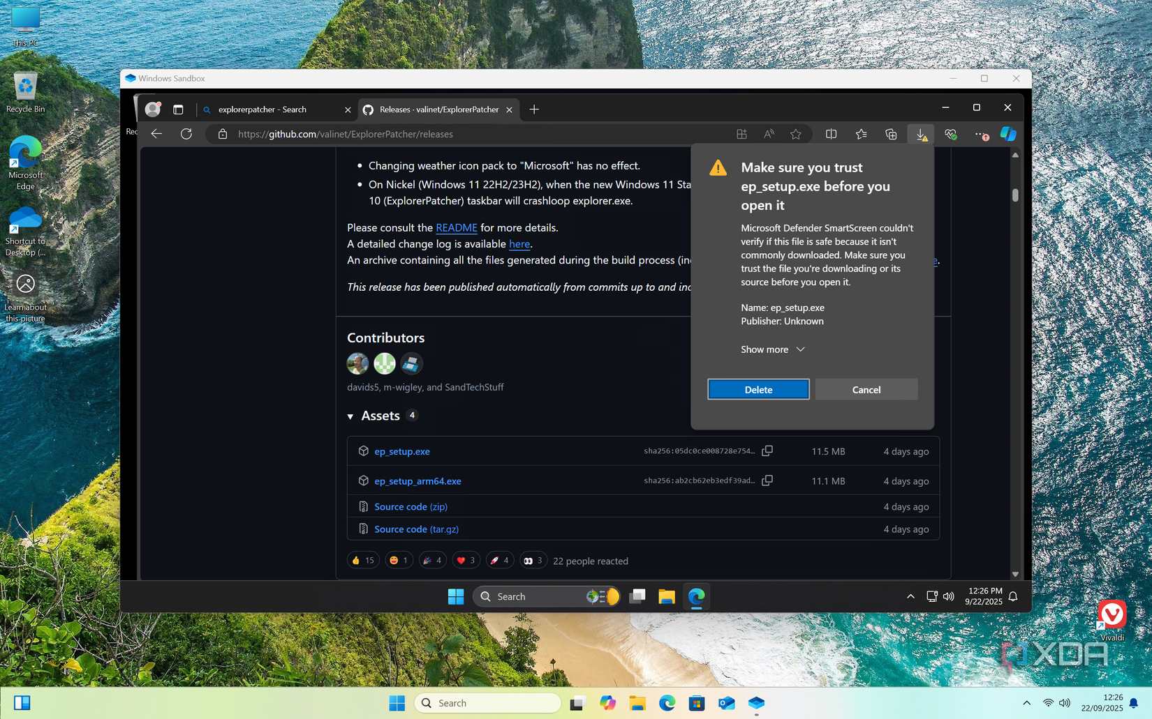Open the Copilot icon in Edge
This screenshot has width=1152, height=719.
point(1008,134)
